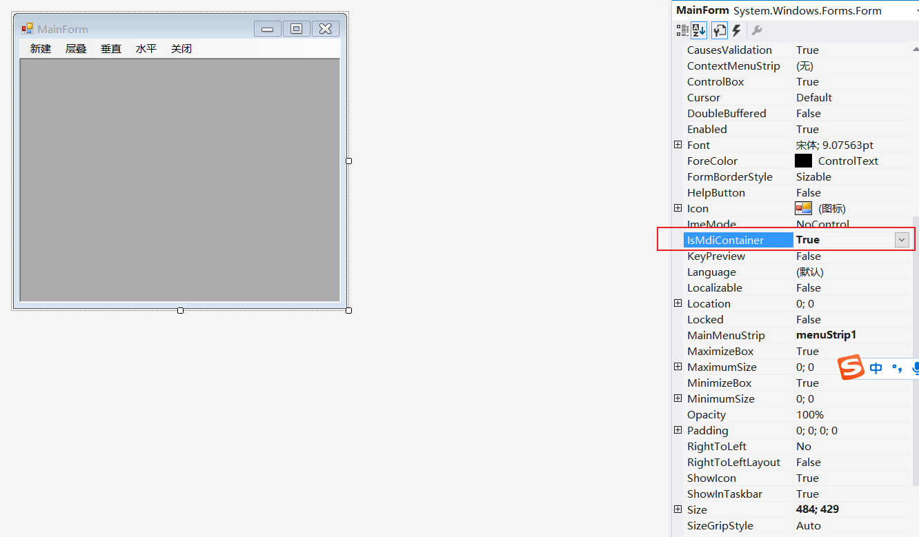Select the ContextMenuStrip property label
Viewport: 919px width, 537px height.
coord(733,65)
